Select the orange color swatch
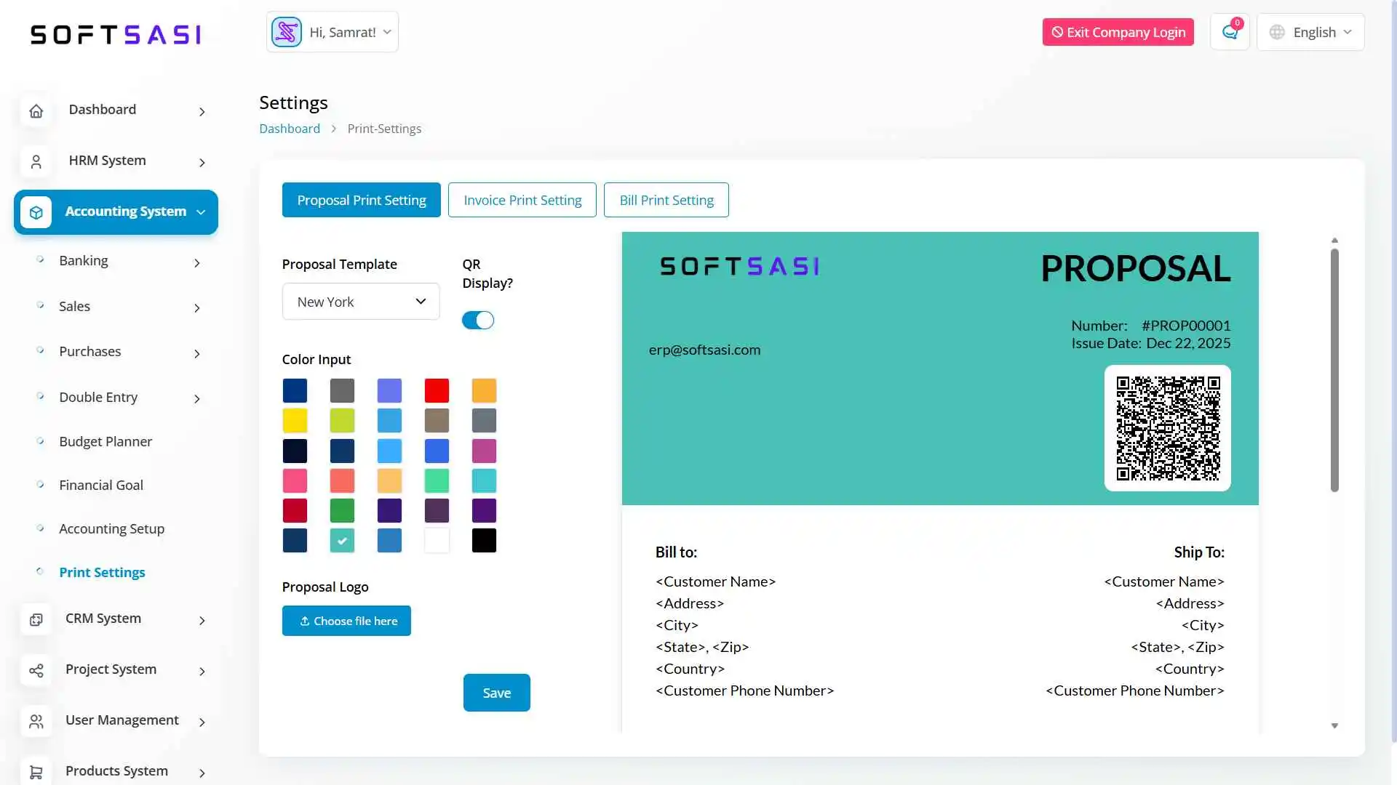 pyautogui.click(x=484, y=391)
